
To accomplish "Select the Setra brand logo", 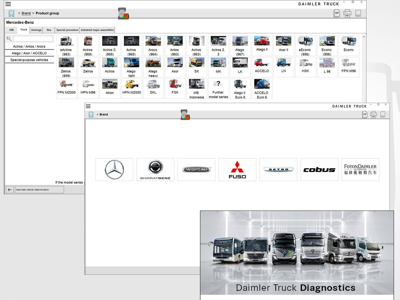I will [278, 169].
